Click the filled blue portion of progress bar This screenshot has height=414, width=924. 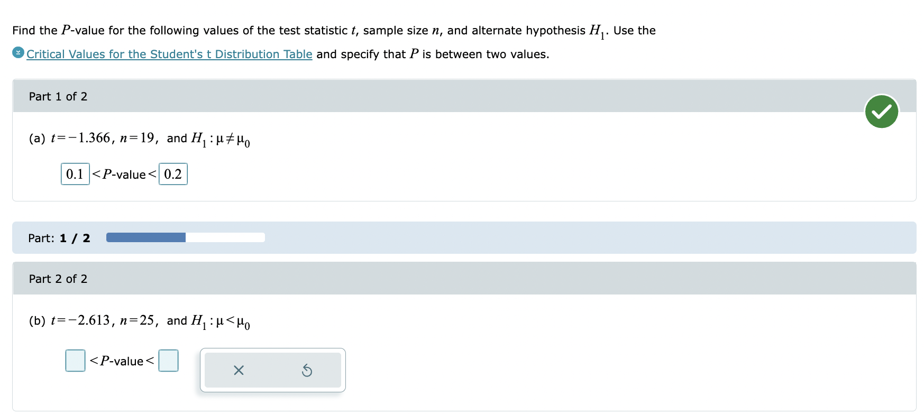(x=146, y=237)
